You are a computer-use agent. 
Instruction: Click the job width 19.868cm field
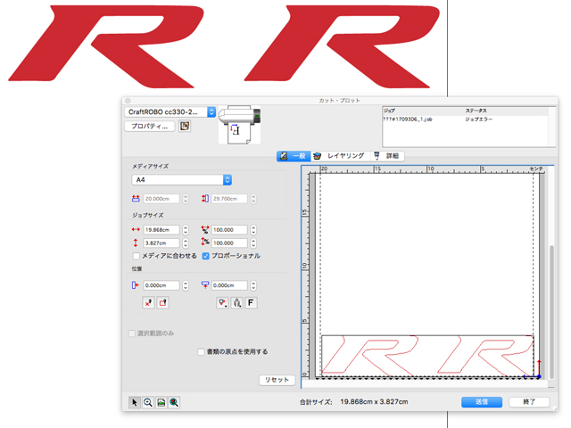point(161,230)
